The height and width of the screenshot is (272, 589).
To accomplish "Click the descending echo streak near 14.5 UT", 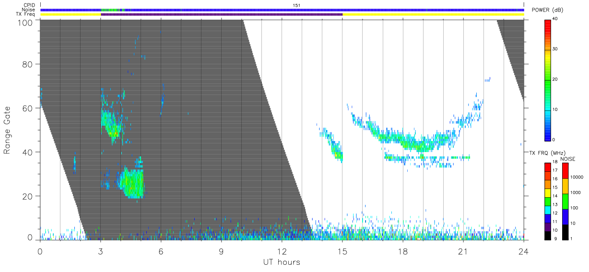I will pos(332,144).
